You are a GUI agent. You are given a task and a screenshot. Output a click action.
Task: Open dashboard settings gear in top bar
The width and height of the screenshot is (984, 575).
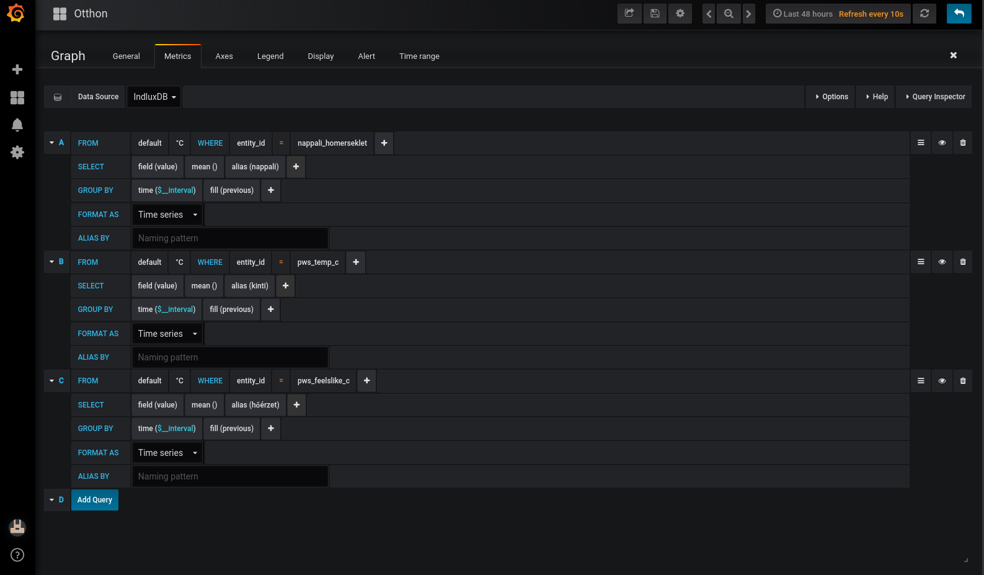pos(680,14)
